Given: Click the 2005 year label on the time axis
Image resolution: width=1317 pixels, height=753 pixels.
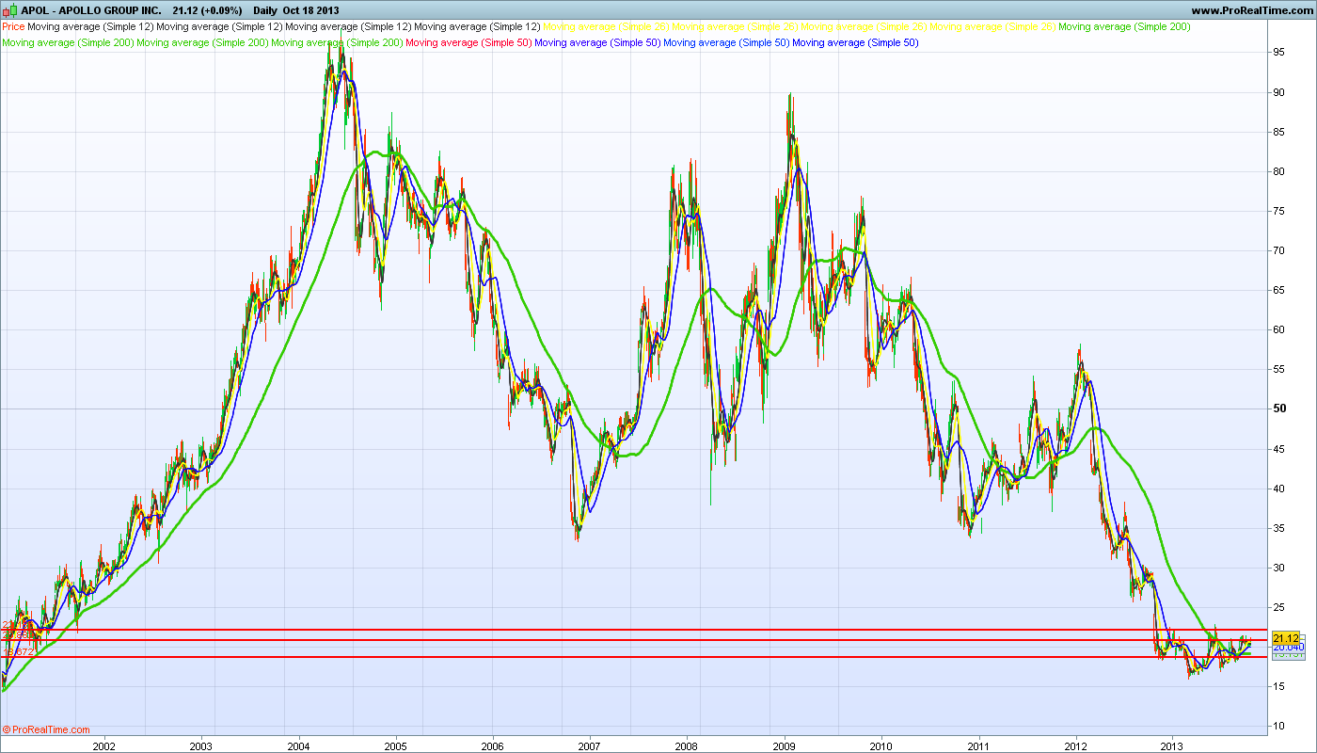Looking at the screenshot, I should click(x=395, y=745).
